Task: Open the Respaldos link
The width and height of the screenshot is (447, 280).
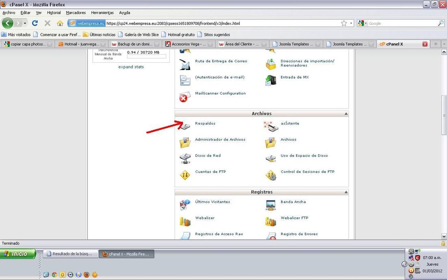Action: 205,123
